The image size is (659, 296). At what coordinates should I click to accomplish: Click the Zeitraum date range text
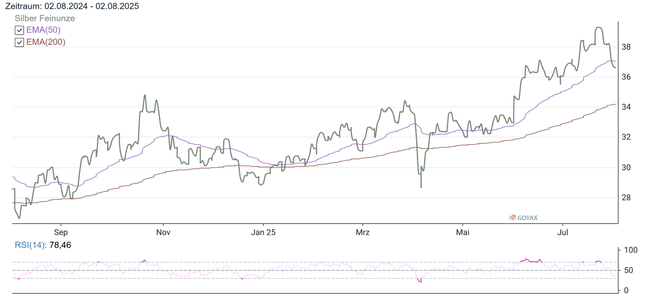coord(72,6)
